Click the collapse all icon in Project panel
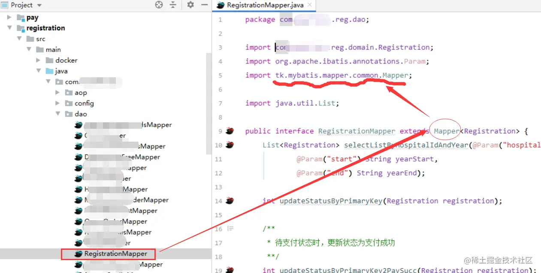This screenshot has width=541, height=273. point(173,5)
